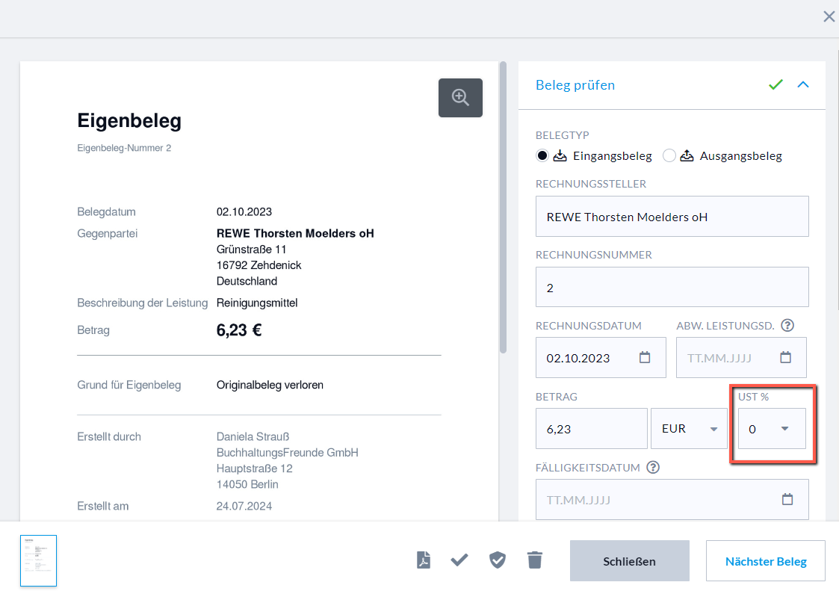Select Ausgangsbeleg radio button
Image resolution: width=839 pixels, height=591 pixels.
(x=669, y=156)
